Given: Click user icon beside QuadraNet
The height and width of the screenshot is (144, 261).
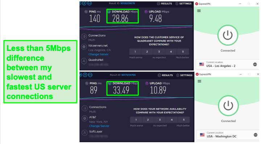Looking at the screenshot, I should pyautogui.click(x=84, y=61).
